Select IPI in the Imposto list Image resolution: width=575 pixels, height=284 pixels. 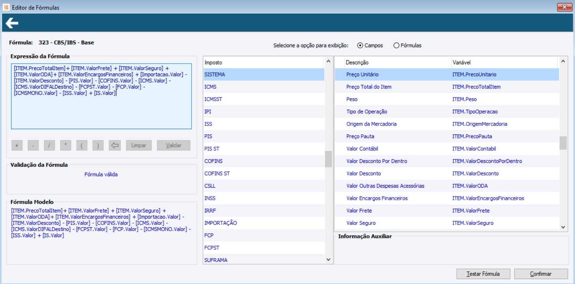click(x=264, y=112)
